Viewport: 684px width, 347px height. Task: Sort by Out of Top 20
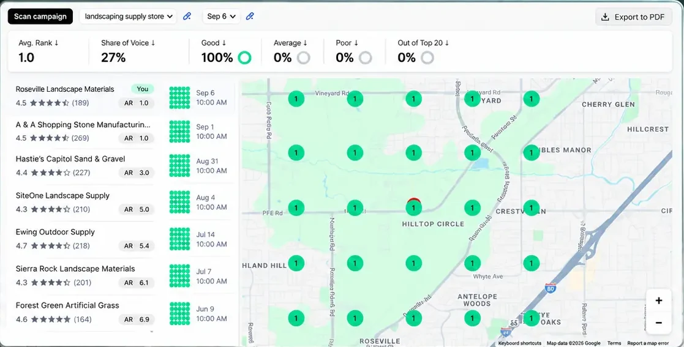click(423, 43)
